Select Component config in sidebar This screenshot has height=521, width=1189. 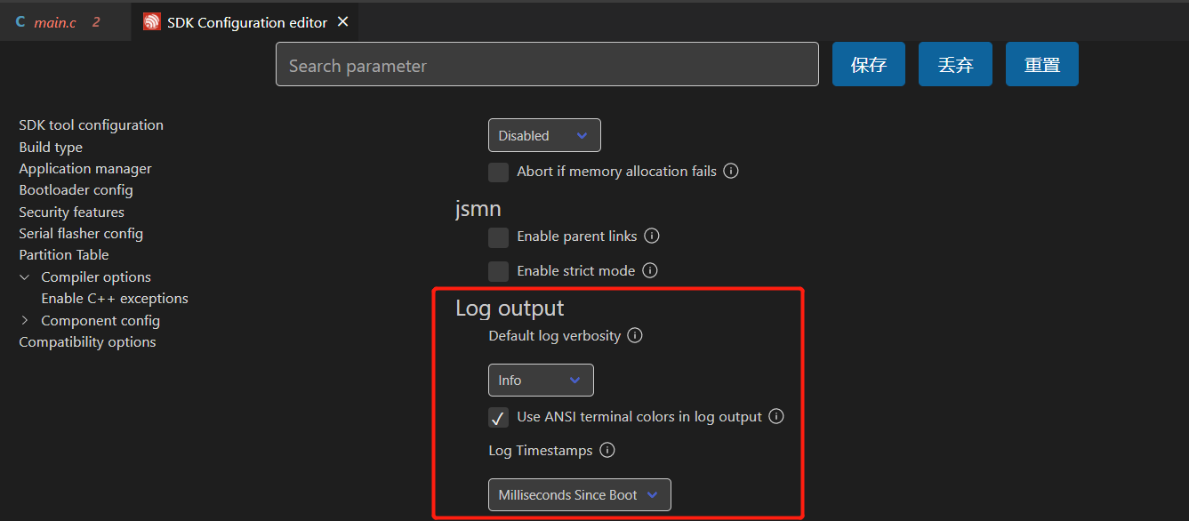tap(100, 320)
